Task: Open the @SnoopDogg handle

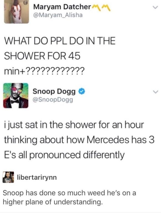Action: pyautogui.click(x=53, y=100)
